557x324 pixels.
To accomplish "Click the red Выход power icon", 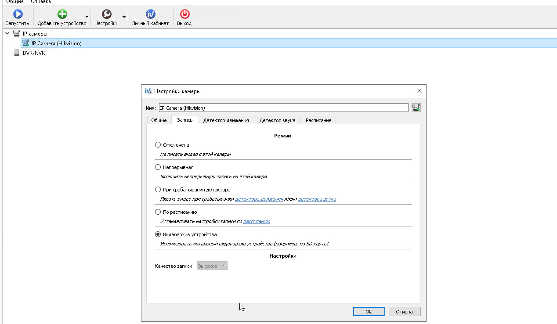I will (x=184, y=14).
